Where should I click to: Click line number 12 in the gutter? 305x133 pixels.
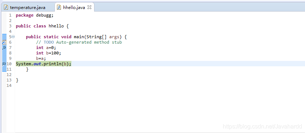9,75
